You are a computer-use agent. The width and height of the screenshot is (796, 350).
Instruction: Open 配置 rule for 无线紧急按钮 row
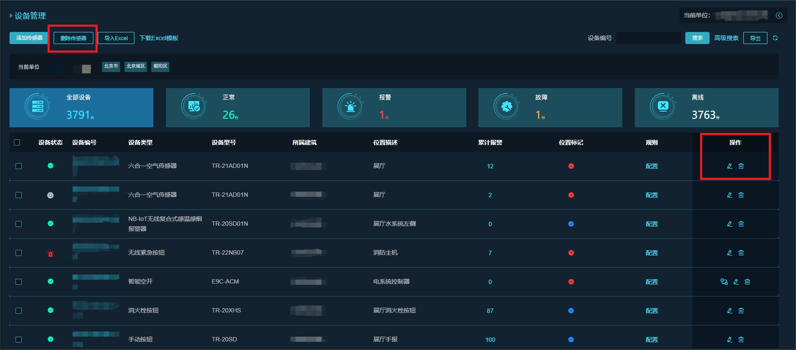652,253
